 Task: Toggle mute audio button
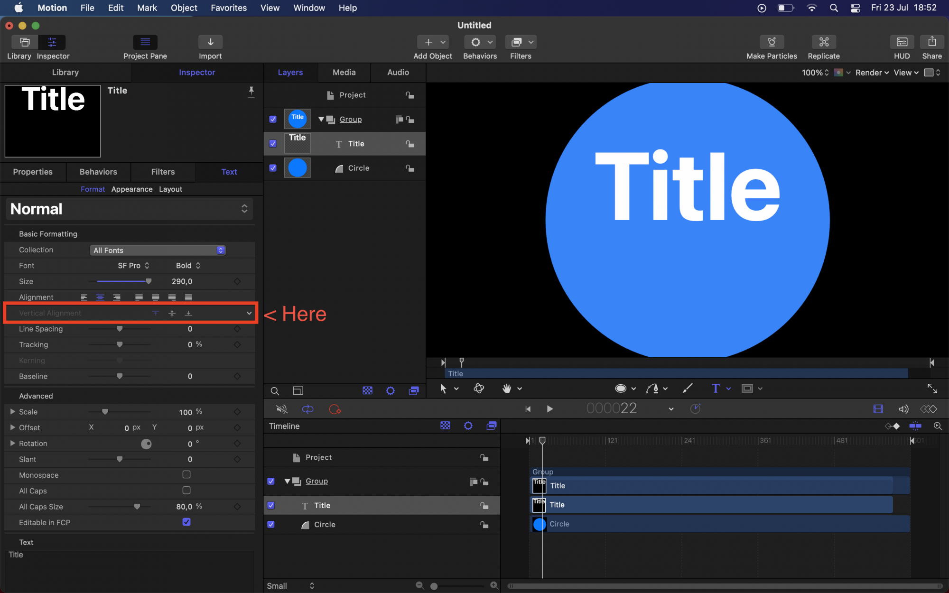click(x=282, y=409)
